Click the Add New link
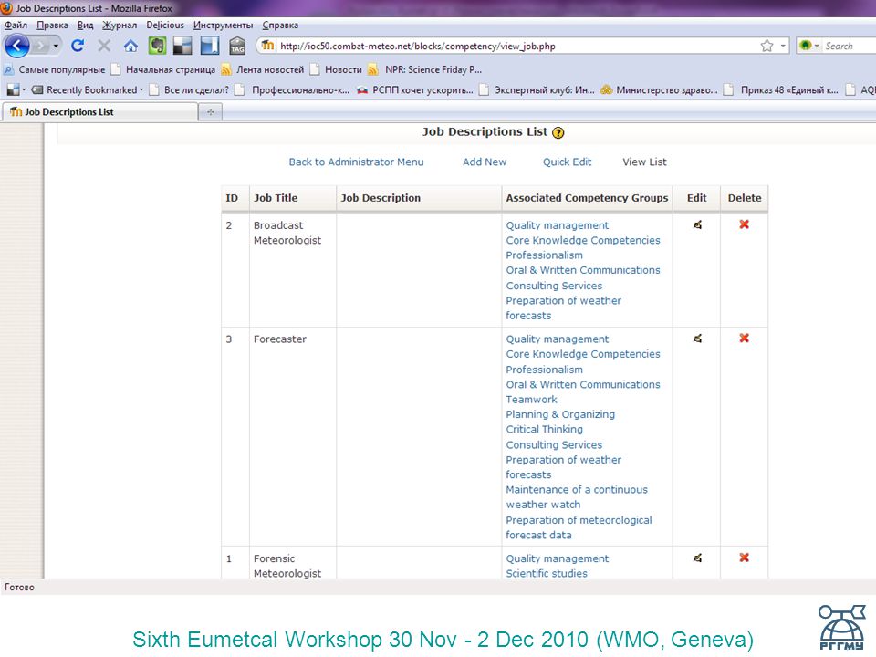876x657 pixels. (x=485, y=162)
